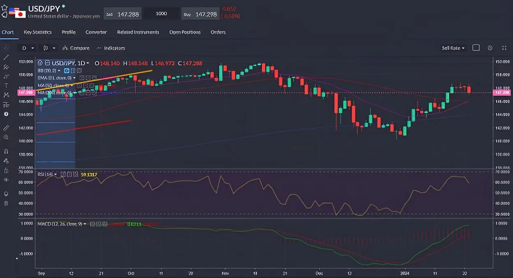Click the trash icon to remove drawings
Image resolution: width=513 pixels, height=278 pixels.
click(6, 203)
